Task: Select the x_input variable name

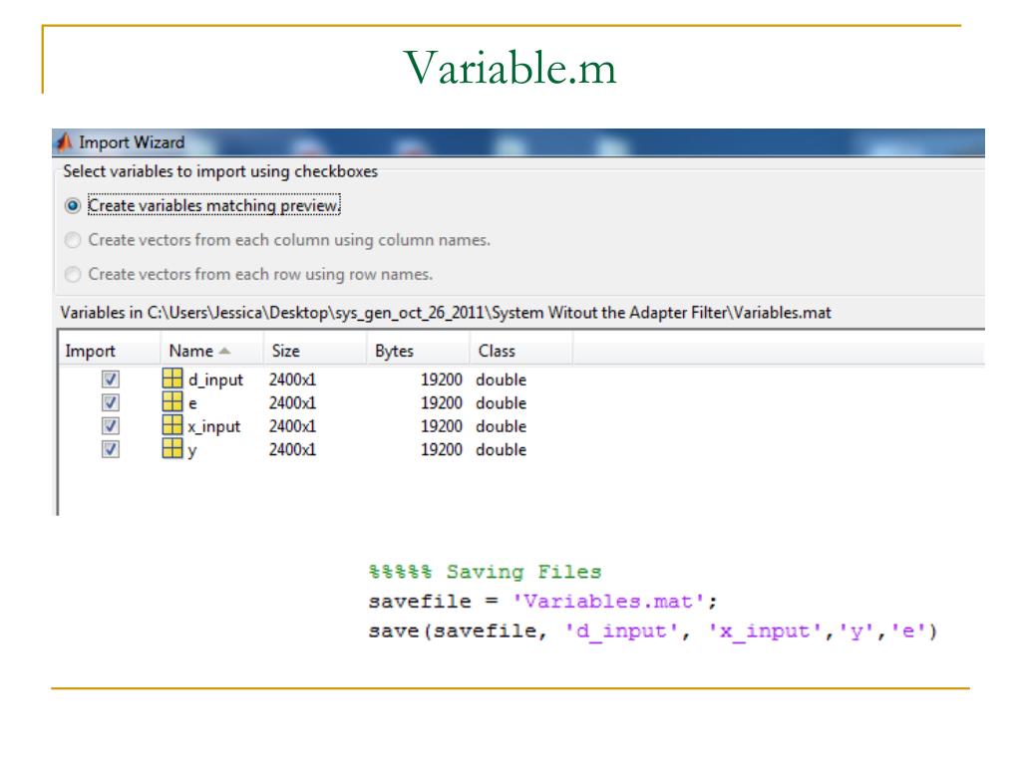Action: [214, 426]
